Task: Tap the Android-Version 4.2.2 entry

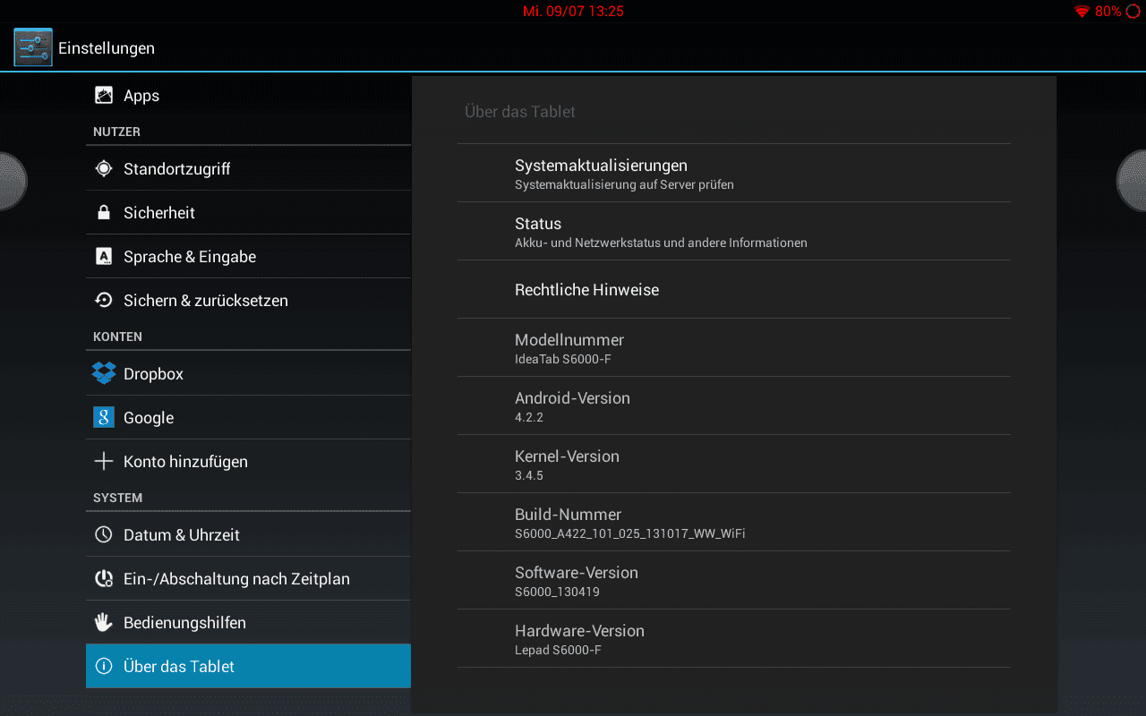Action: pos(733,406)
